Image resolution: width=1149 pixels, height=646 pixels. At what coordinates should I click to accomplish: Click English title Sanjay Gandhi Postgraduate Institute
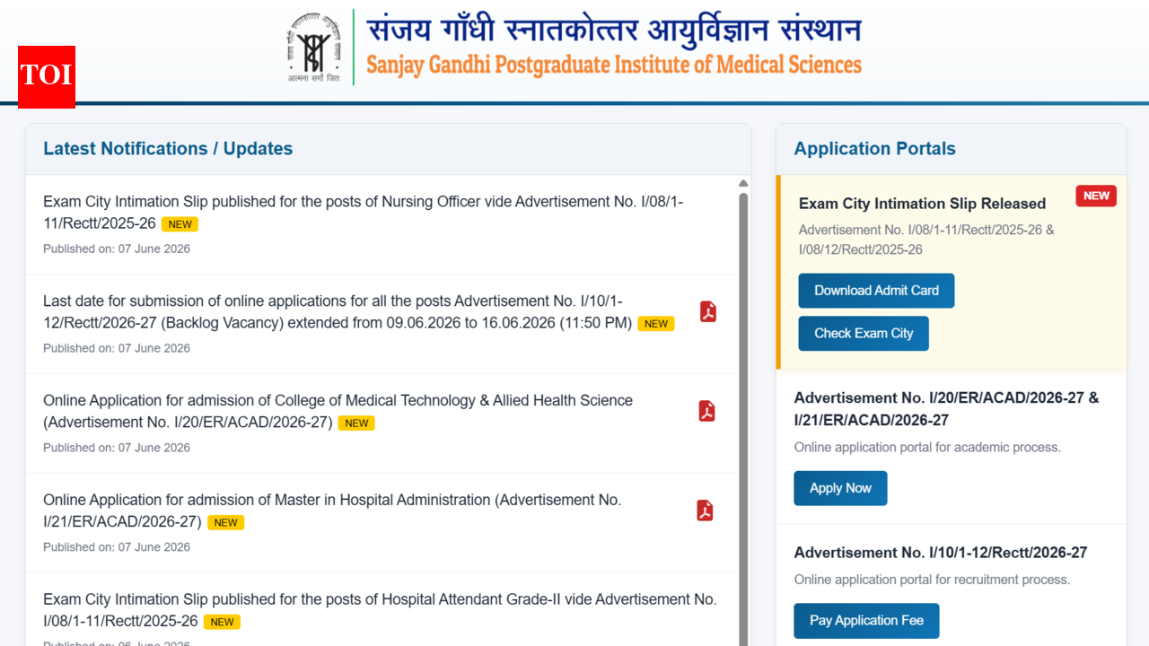coord(613,65)
